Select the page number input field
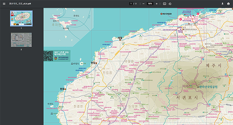Image resolution: width=233 pixels, height=125 pixels. 131,4
